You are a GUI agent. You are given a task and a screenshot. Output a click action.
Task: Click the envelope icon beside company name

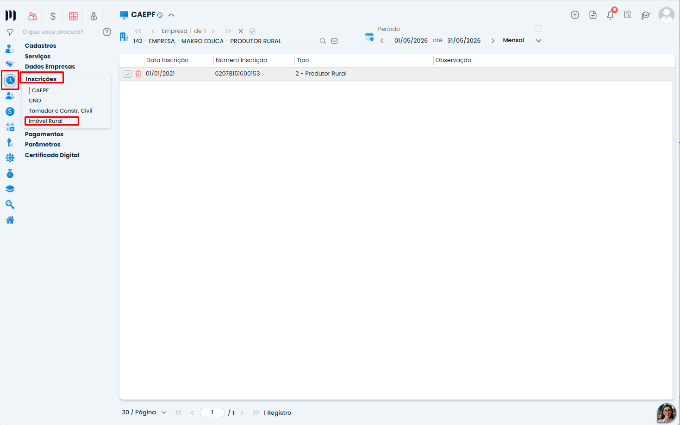(335, 41)
